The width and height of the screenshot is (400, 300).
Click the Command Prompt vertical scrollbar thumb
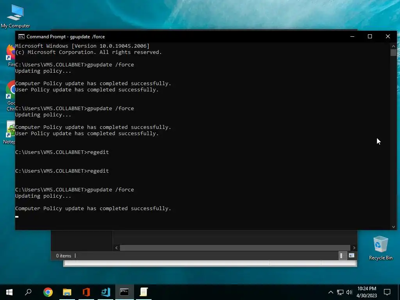click(x=393, y=52)
